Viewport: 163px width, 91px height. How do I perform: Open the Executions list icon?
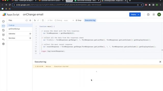3,39
